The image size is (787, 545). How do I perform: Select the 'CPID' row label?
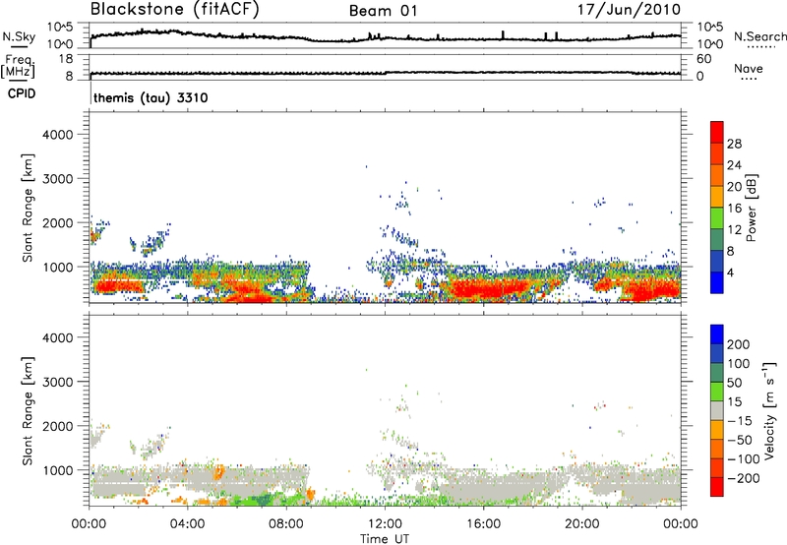pos(22,93)
